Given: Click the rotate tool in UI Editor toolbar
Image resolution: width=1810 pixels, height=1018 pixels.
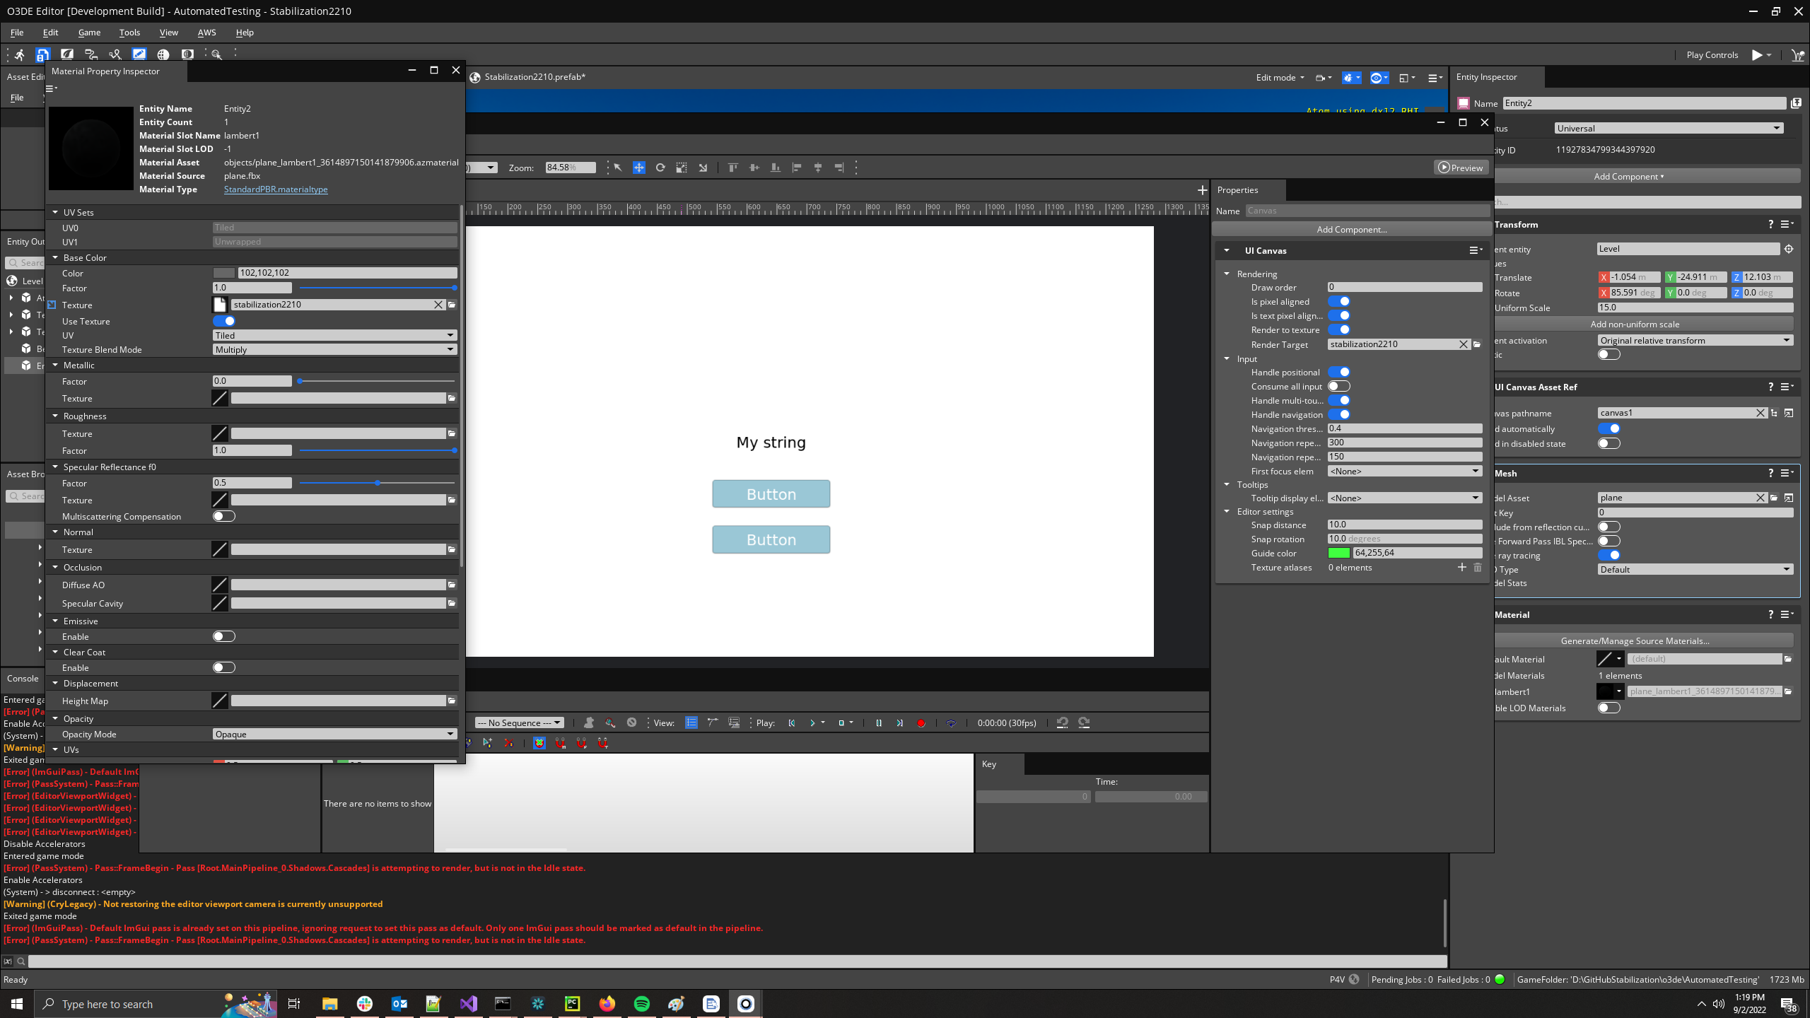Looking at the screenshot, I should click(660, 168).
